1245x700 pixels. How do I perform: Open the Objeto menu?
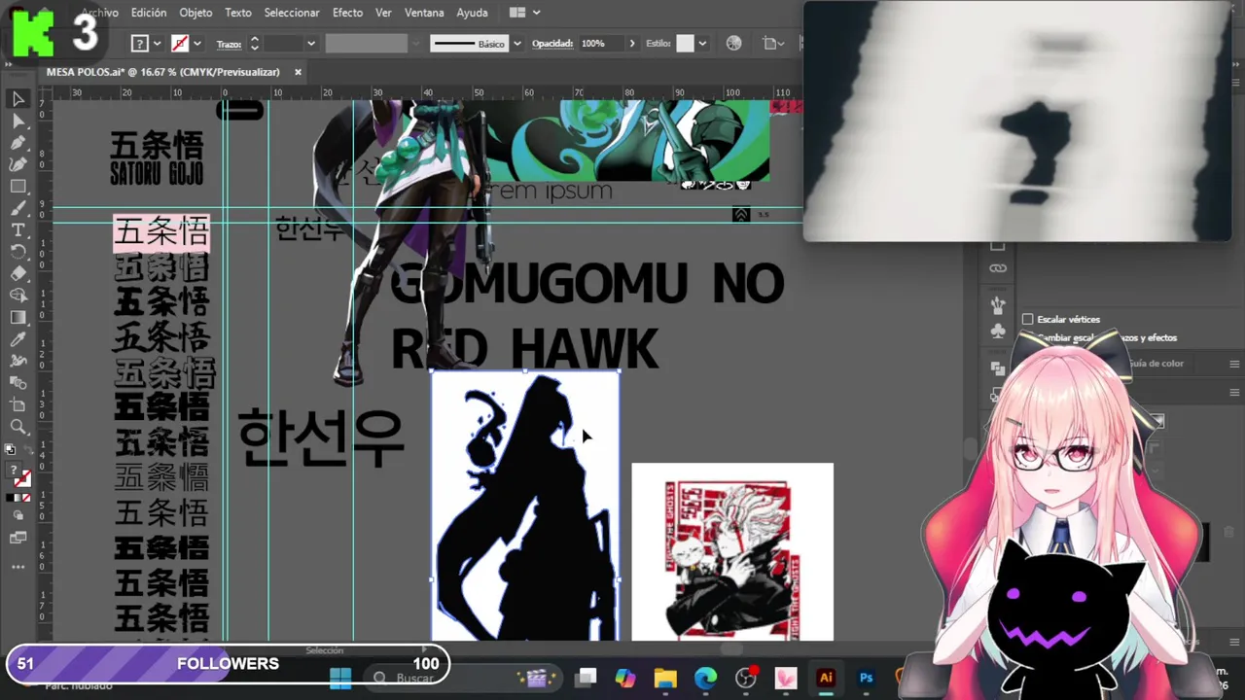pos(196,13)
